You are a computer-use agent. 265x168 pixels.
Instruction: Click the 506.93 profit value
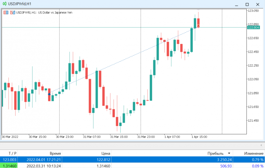226,166
